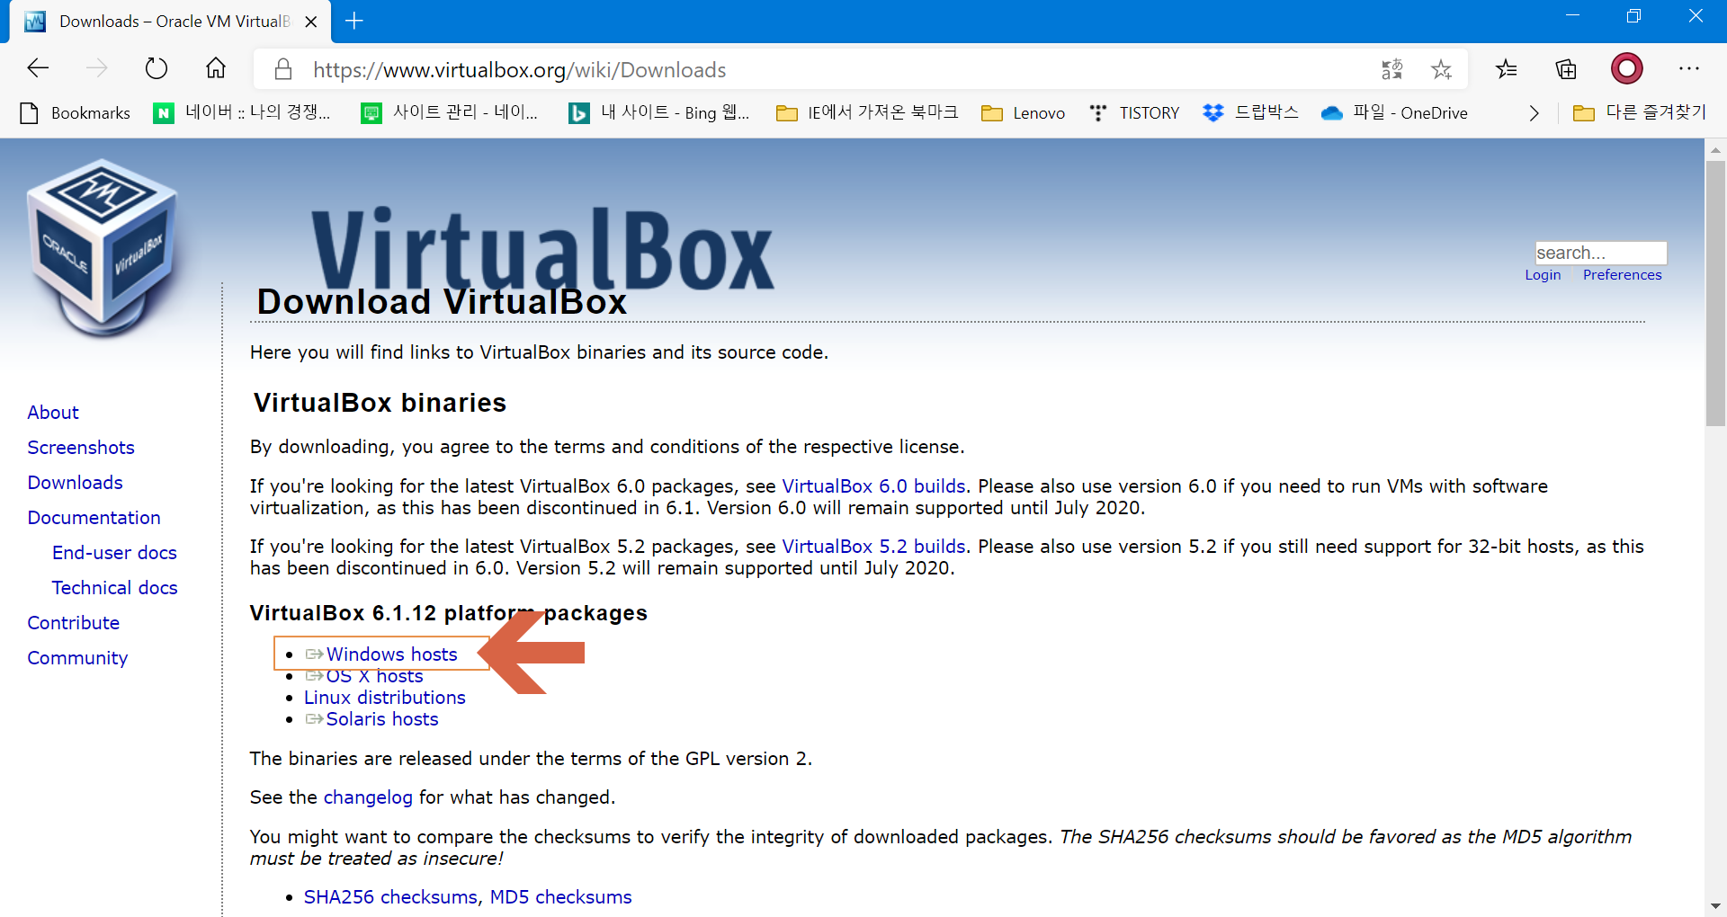
Task: Open a new browser tab
Action: 354,21
